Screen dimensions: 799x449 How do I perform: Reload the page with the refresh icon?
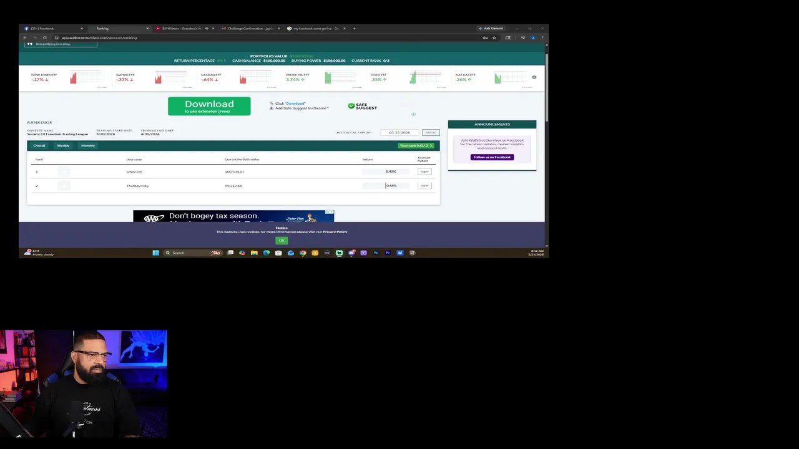(45, 37)
